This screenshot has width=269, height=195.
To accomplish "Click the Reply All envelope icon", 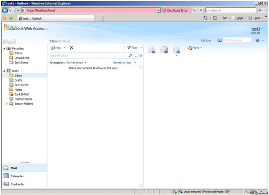I will pyautogui.click(x=164, y=50).
